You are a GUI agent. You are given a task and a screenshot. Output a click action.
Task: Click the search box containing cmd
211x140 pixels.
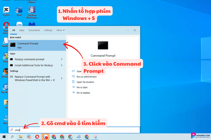(x=74, y=130)
